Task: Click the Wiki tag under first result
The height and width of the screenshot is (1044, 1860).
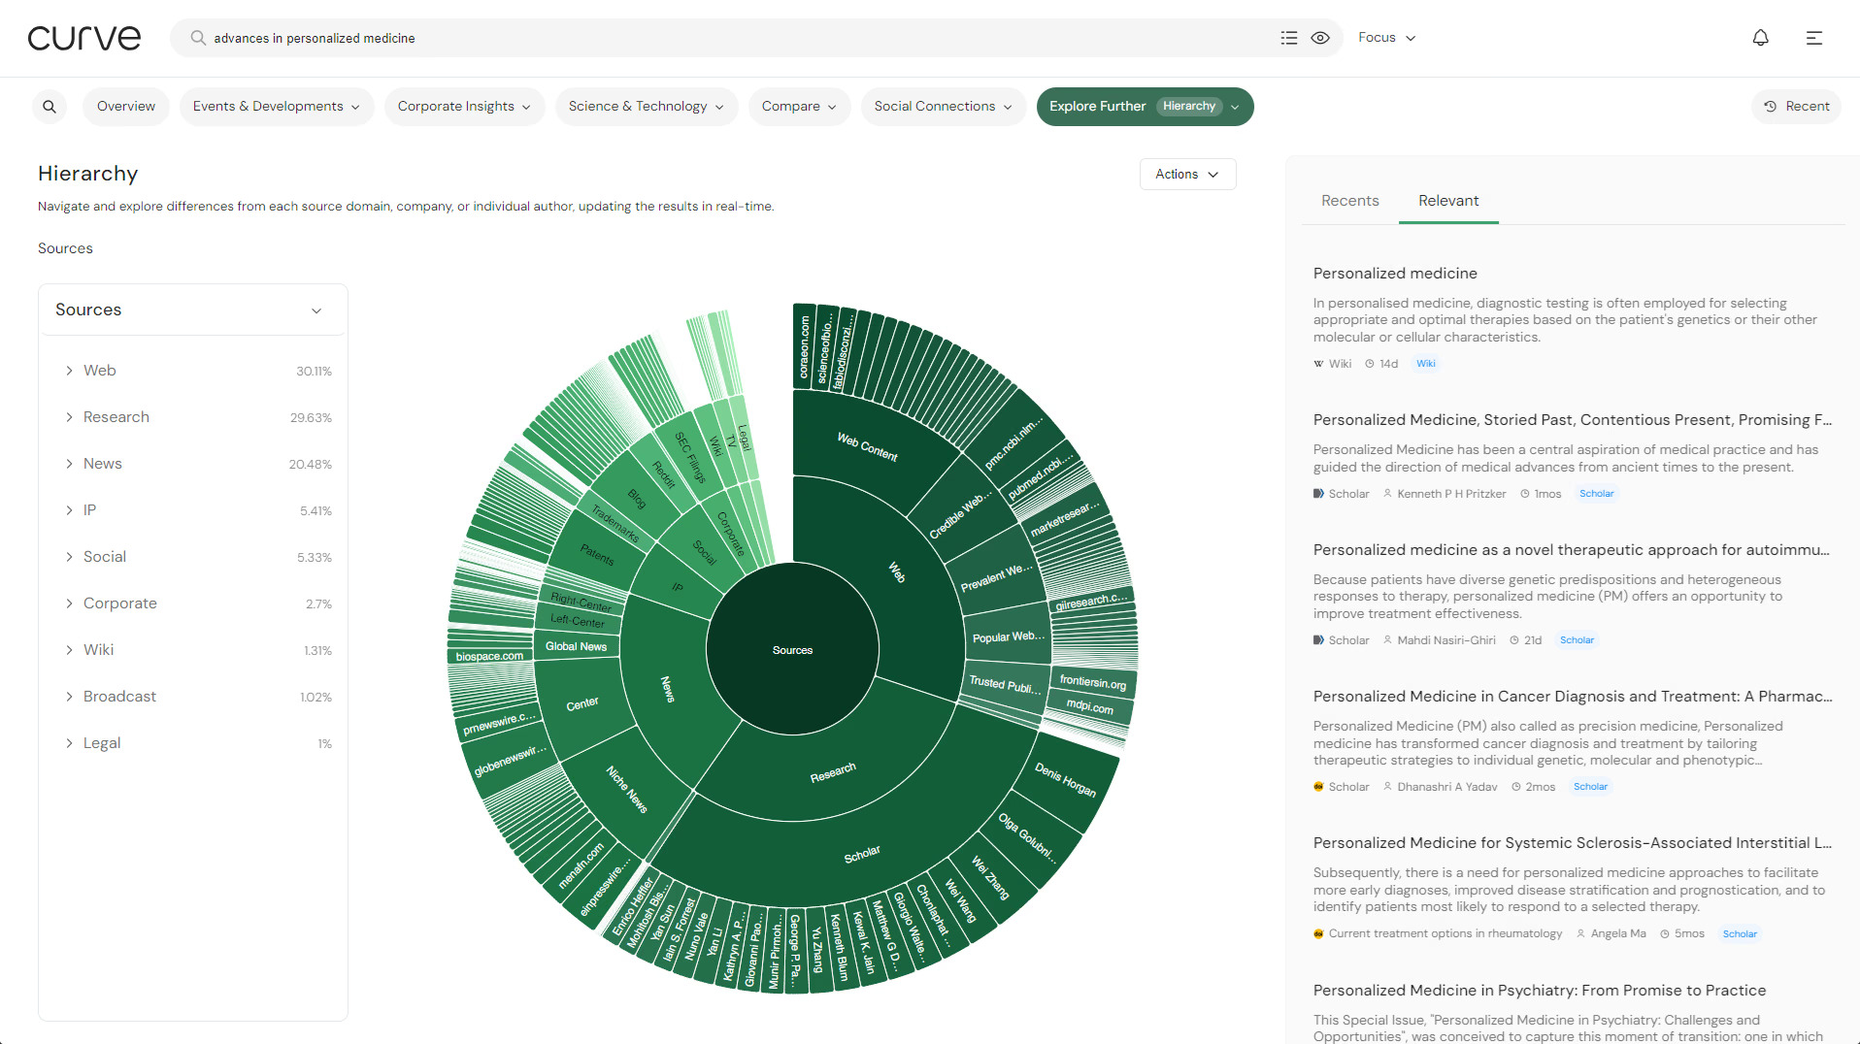Action: click(x=1425, y=364)
